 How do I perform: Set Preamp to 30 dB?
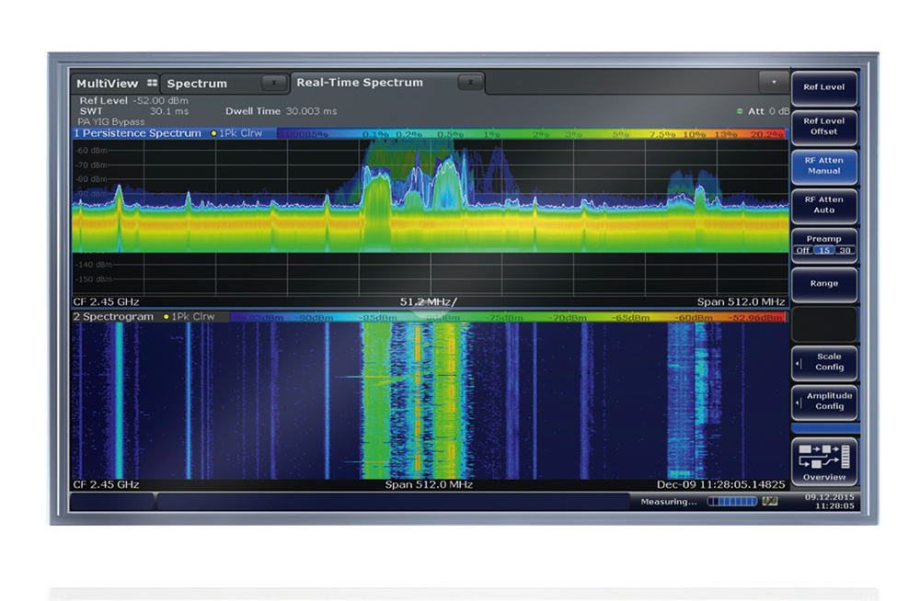click(844, 251)
